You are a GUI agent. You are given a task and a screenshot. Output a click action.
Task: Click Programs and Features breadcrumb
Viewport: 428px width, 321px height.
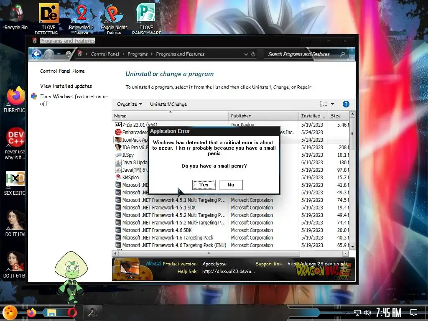point(180,54)
